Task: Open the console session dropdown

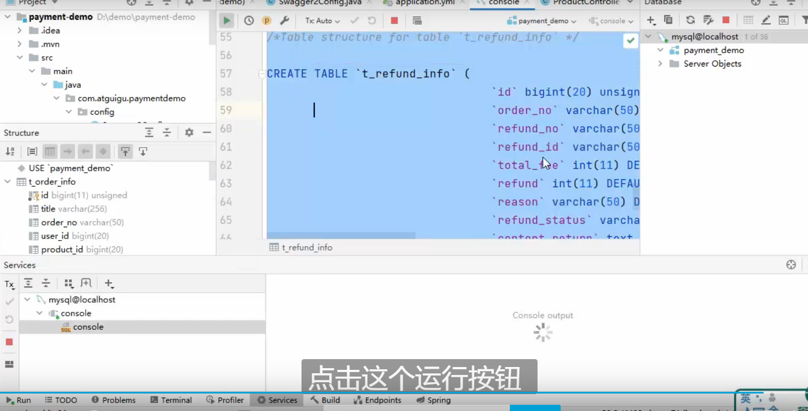Action: 612,21
